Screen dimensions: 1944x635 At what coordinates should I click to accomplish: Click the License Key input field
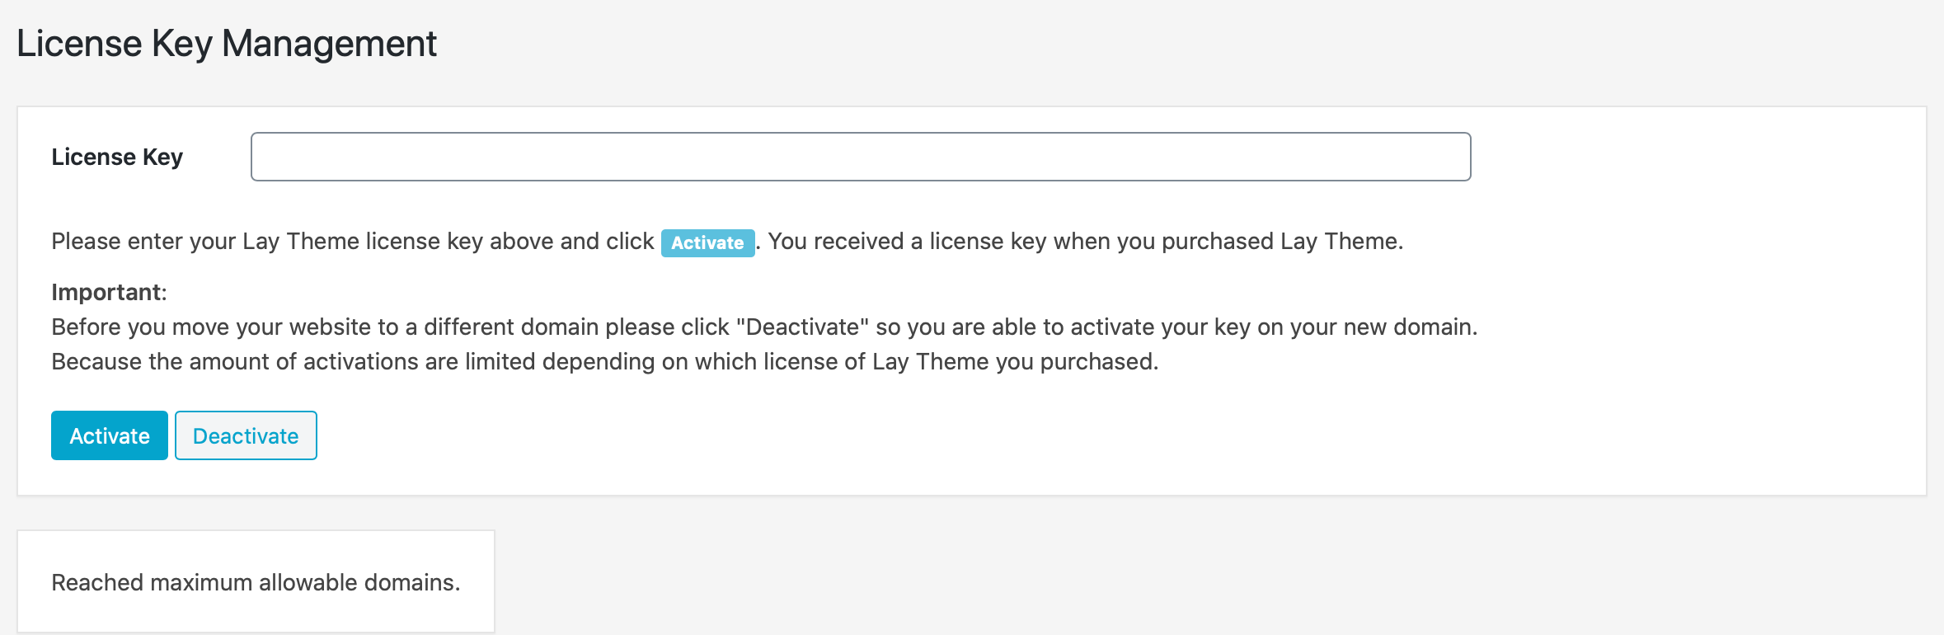[x=860, y=157]
